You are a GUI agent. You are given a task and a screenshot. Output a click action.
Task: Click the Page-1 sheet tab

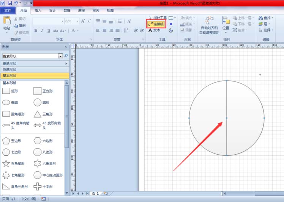click(x=95, y=194)
